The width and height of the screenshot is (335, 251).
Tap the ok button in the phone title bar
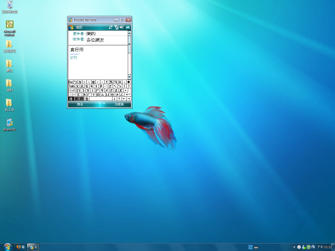[x=128, y=27]
